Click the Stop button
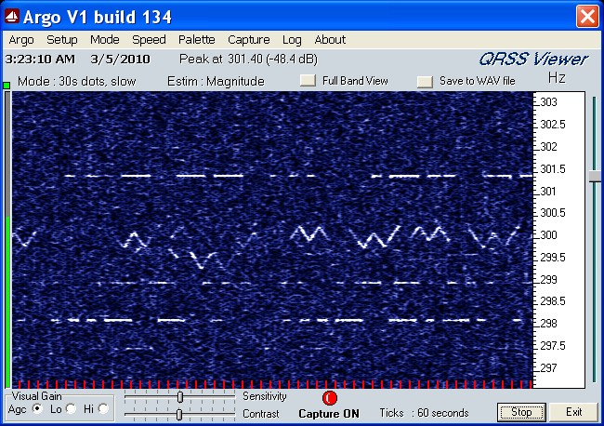This screenshot has width=604, height=426. coord(521,412)
